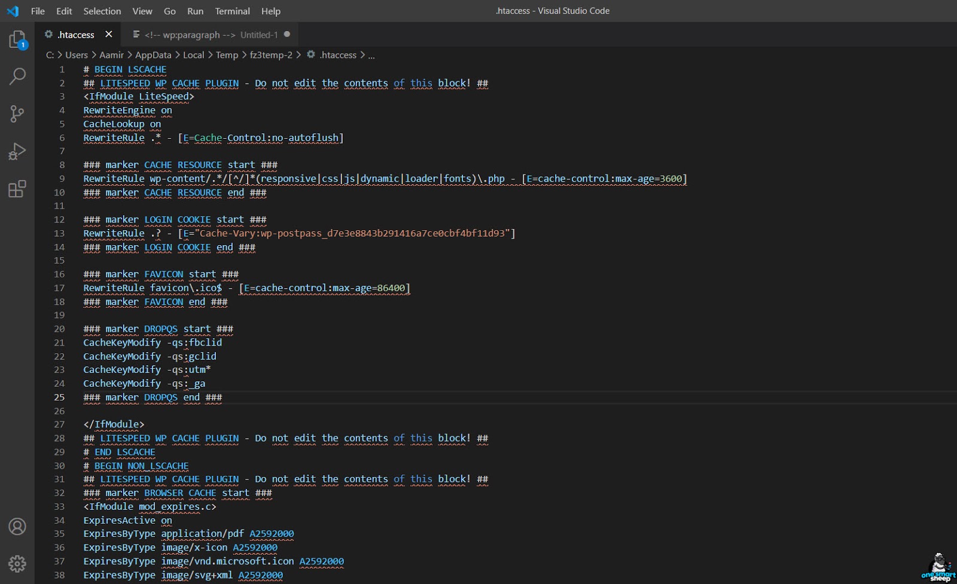
Task: Click 'ExpiresByType application/pdf' line
Action: tap(188, 534)
